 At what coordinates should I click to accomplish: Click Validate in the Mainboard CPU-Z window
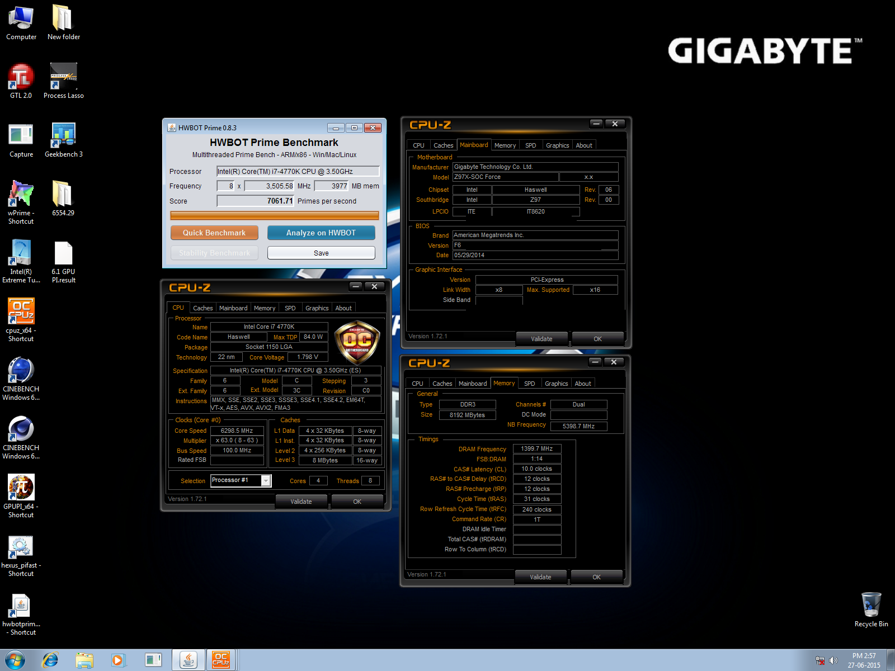click(541, 339)
